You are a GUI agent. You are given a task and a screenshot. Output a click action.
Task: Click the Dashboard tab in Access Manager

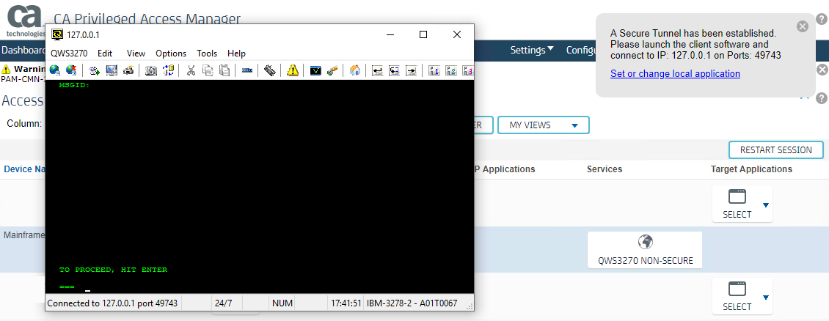[23, 50]
